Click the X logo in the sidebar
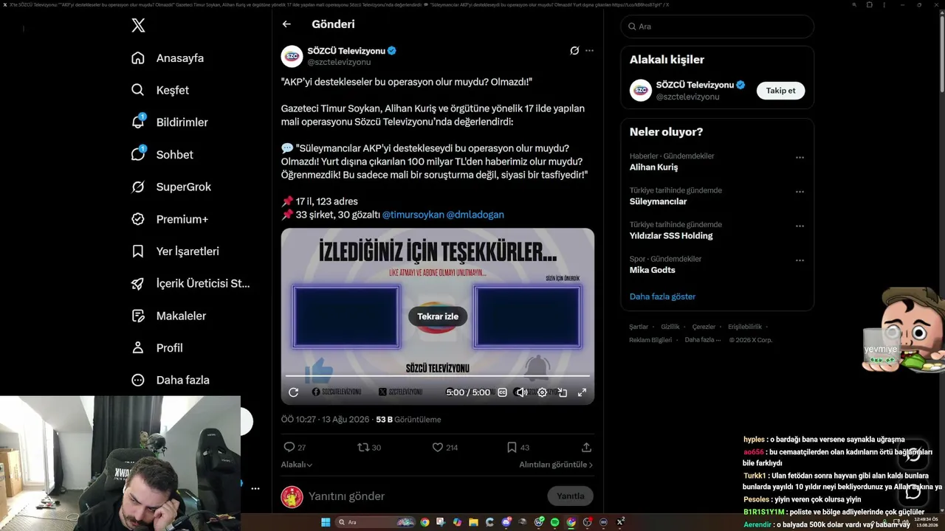Image resolution: width=945 pixels, height=531 pixels. tap(138, 26)
